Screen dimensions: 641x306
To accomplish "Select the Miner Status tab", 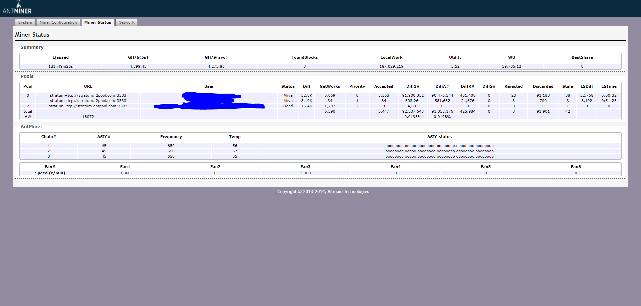I will (97, 22).
